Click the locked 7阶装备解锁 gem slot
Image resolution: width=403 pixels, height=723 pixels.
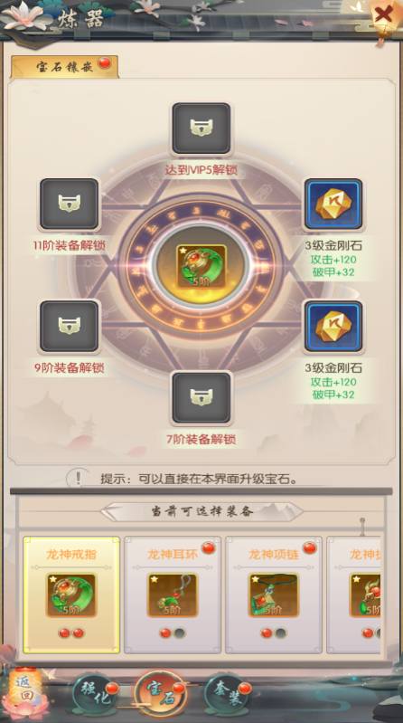tap(201, 398)
